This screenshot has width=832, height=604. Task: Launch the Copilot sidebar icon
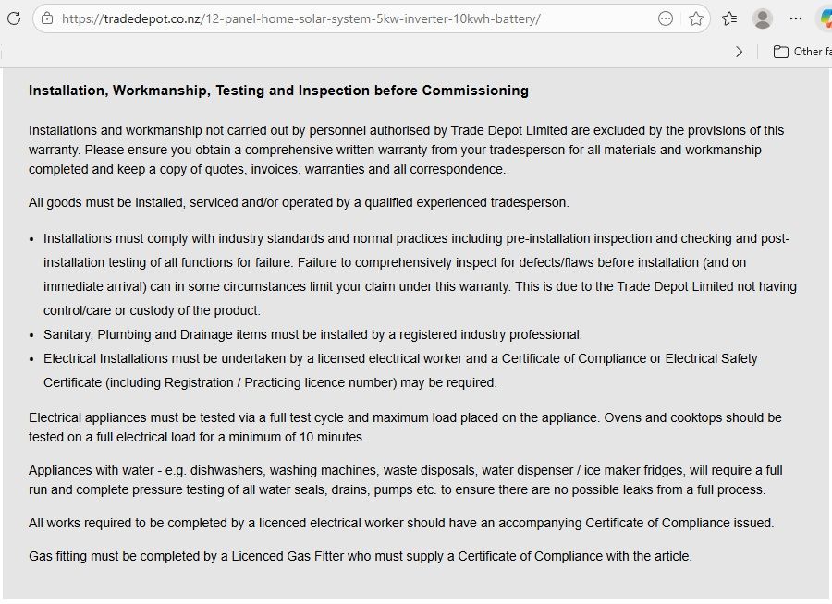point(825,18)
